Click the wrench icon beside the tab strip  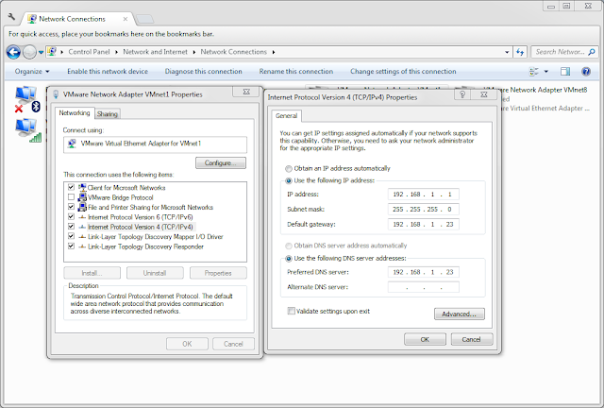click(11, 17)
